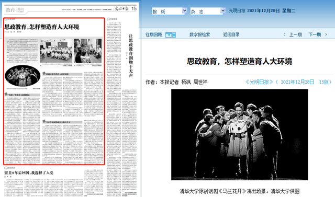Select the 留美8年后回国，我选择了入党 article
Viewport: 335px width, 197px height.
coord(29,172)
